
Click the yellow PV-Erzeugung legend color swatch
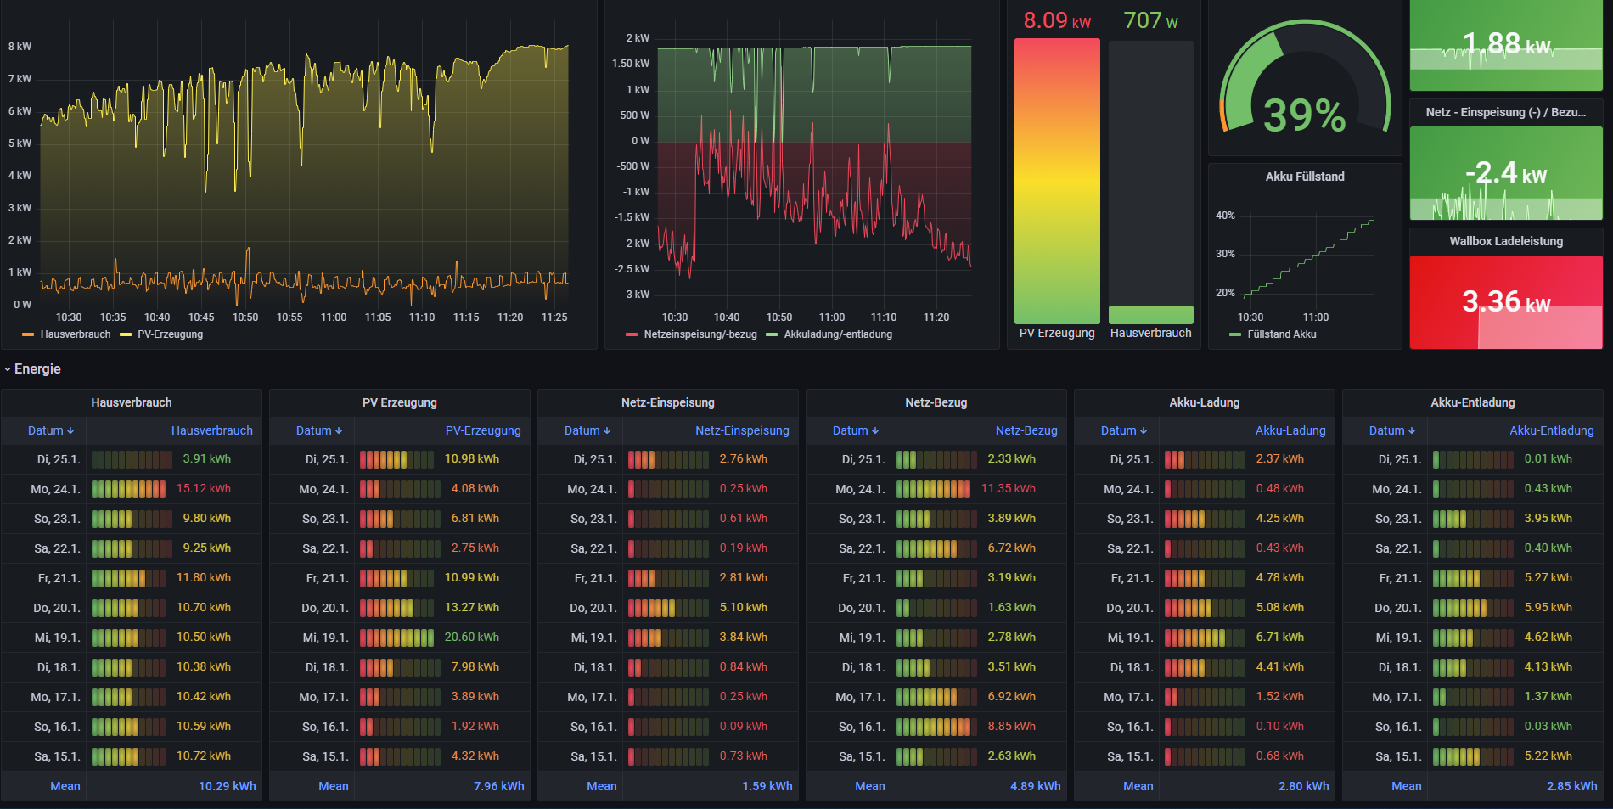click(x=126, y=334)
